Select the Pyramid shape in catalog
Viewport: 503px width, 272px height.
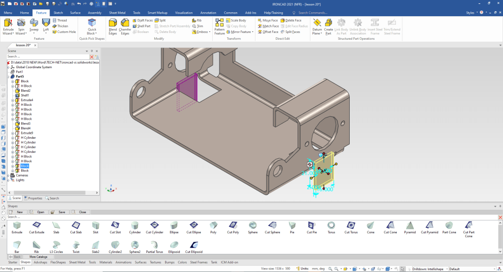[x=409, y=225]
